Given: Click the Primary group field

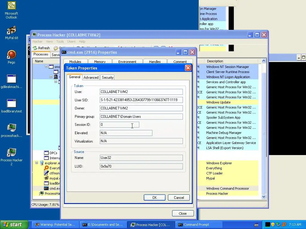Looking at the screenshot, I should point(141,117).
